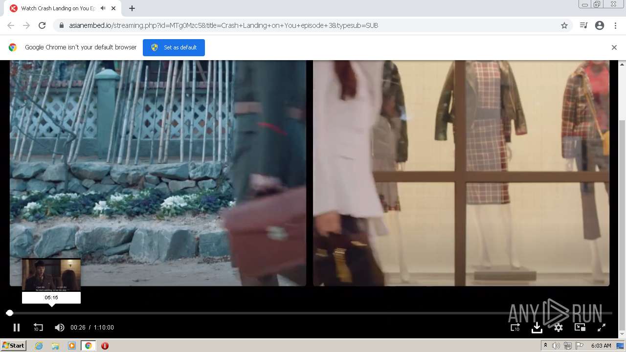Click the video progress bar handle

(10, 313)
